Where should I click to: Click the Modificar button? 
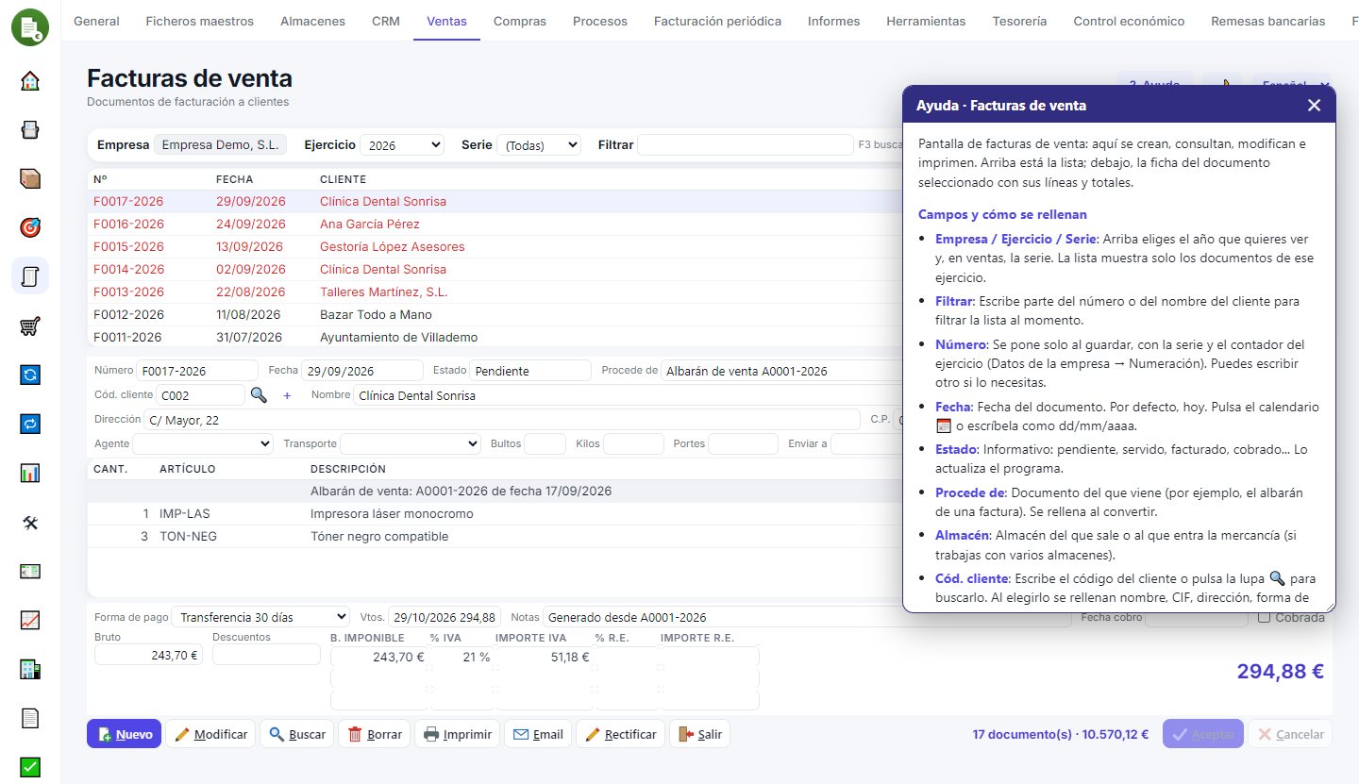point(210,734)
